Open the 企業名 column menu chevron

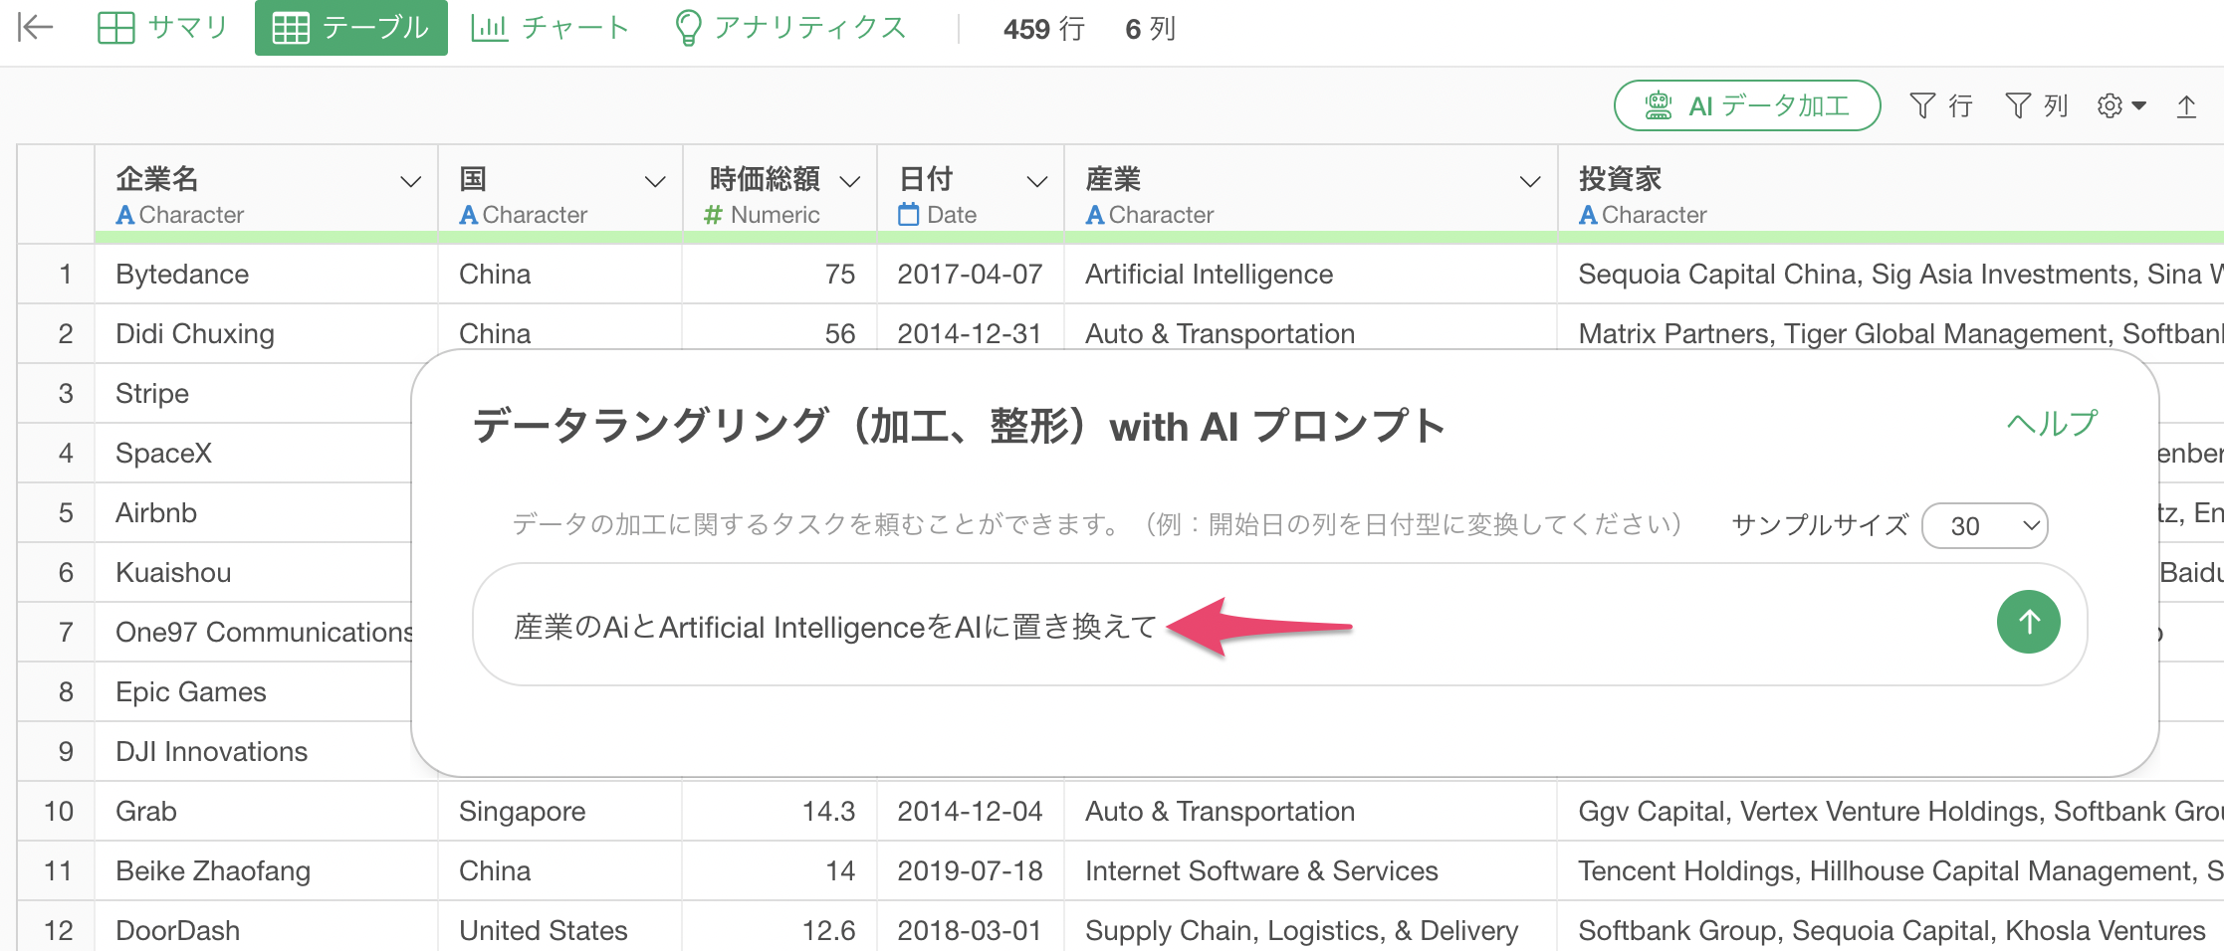[x=410, y=181]
